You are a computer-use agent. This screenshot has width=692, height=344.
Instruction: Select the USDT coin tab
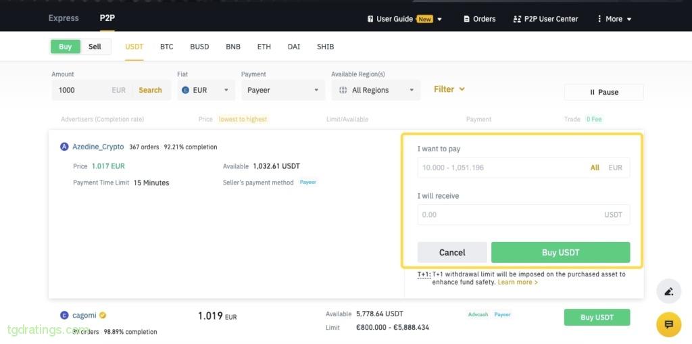tap(134, 47)
